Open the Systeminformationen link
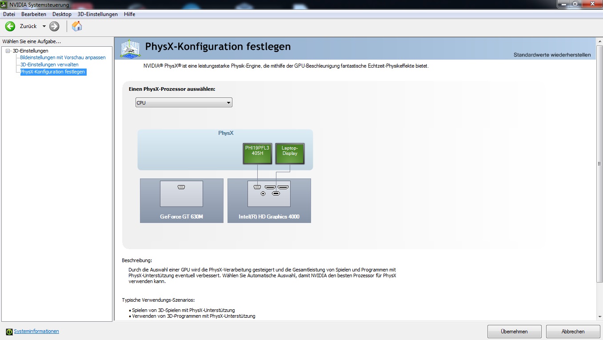 click(x=36, y=332)
